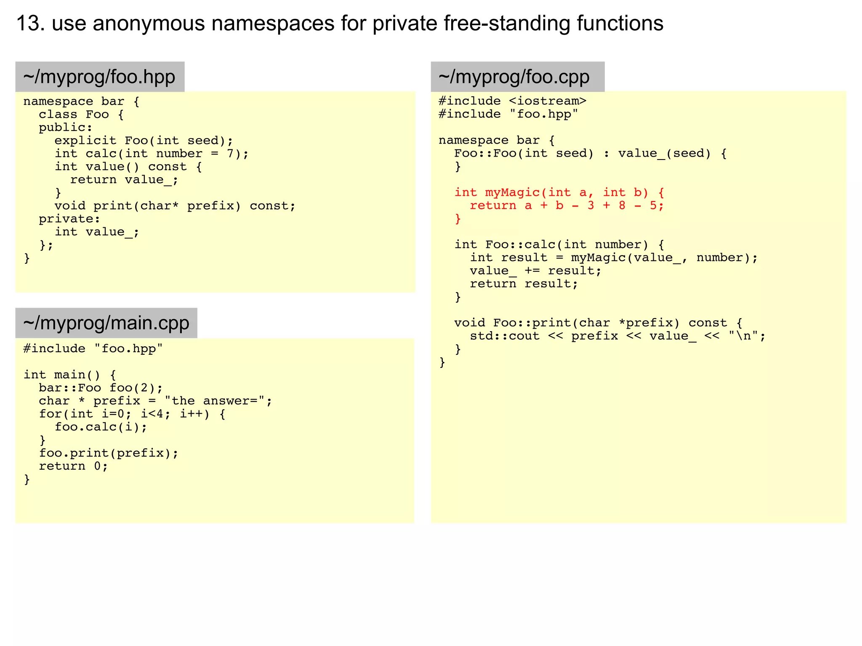
Task: Click 'std::cout << prefix << value_' line
Action: (617, 336)
